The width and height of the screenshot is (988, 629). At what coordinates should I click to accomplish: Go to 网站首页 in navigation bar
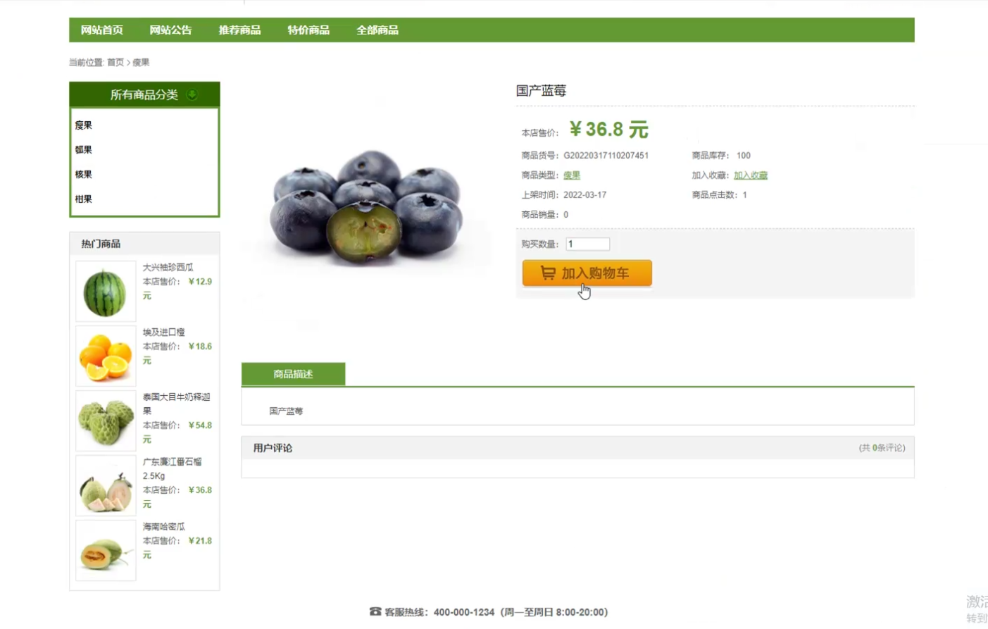[101, 30]
